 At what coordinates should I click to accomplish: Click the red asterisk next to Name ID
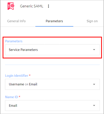[19, 96]
